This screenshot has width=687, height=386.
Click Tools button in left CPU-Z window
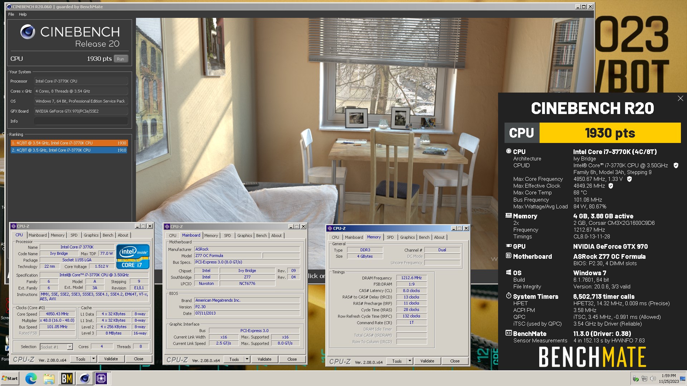[81, 359]
